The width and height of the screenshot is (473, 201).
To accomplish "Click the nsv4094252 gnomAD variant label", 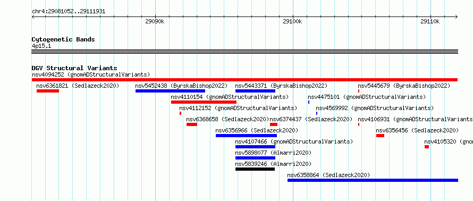I will coord(91,74).
